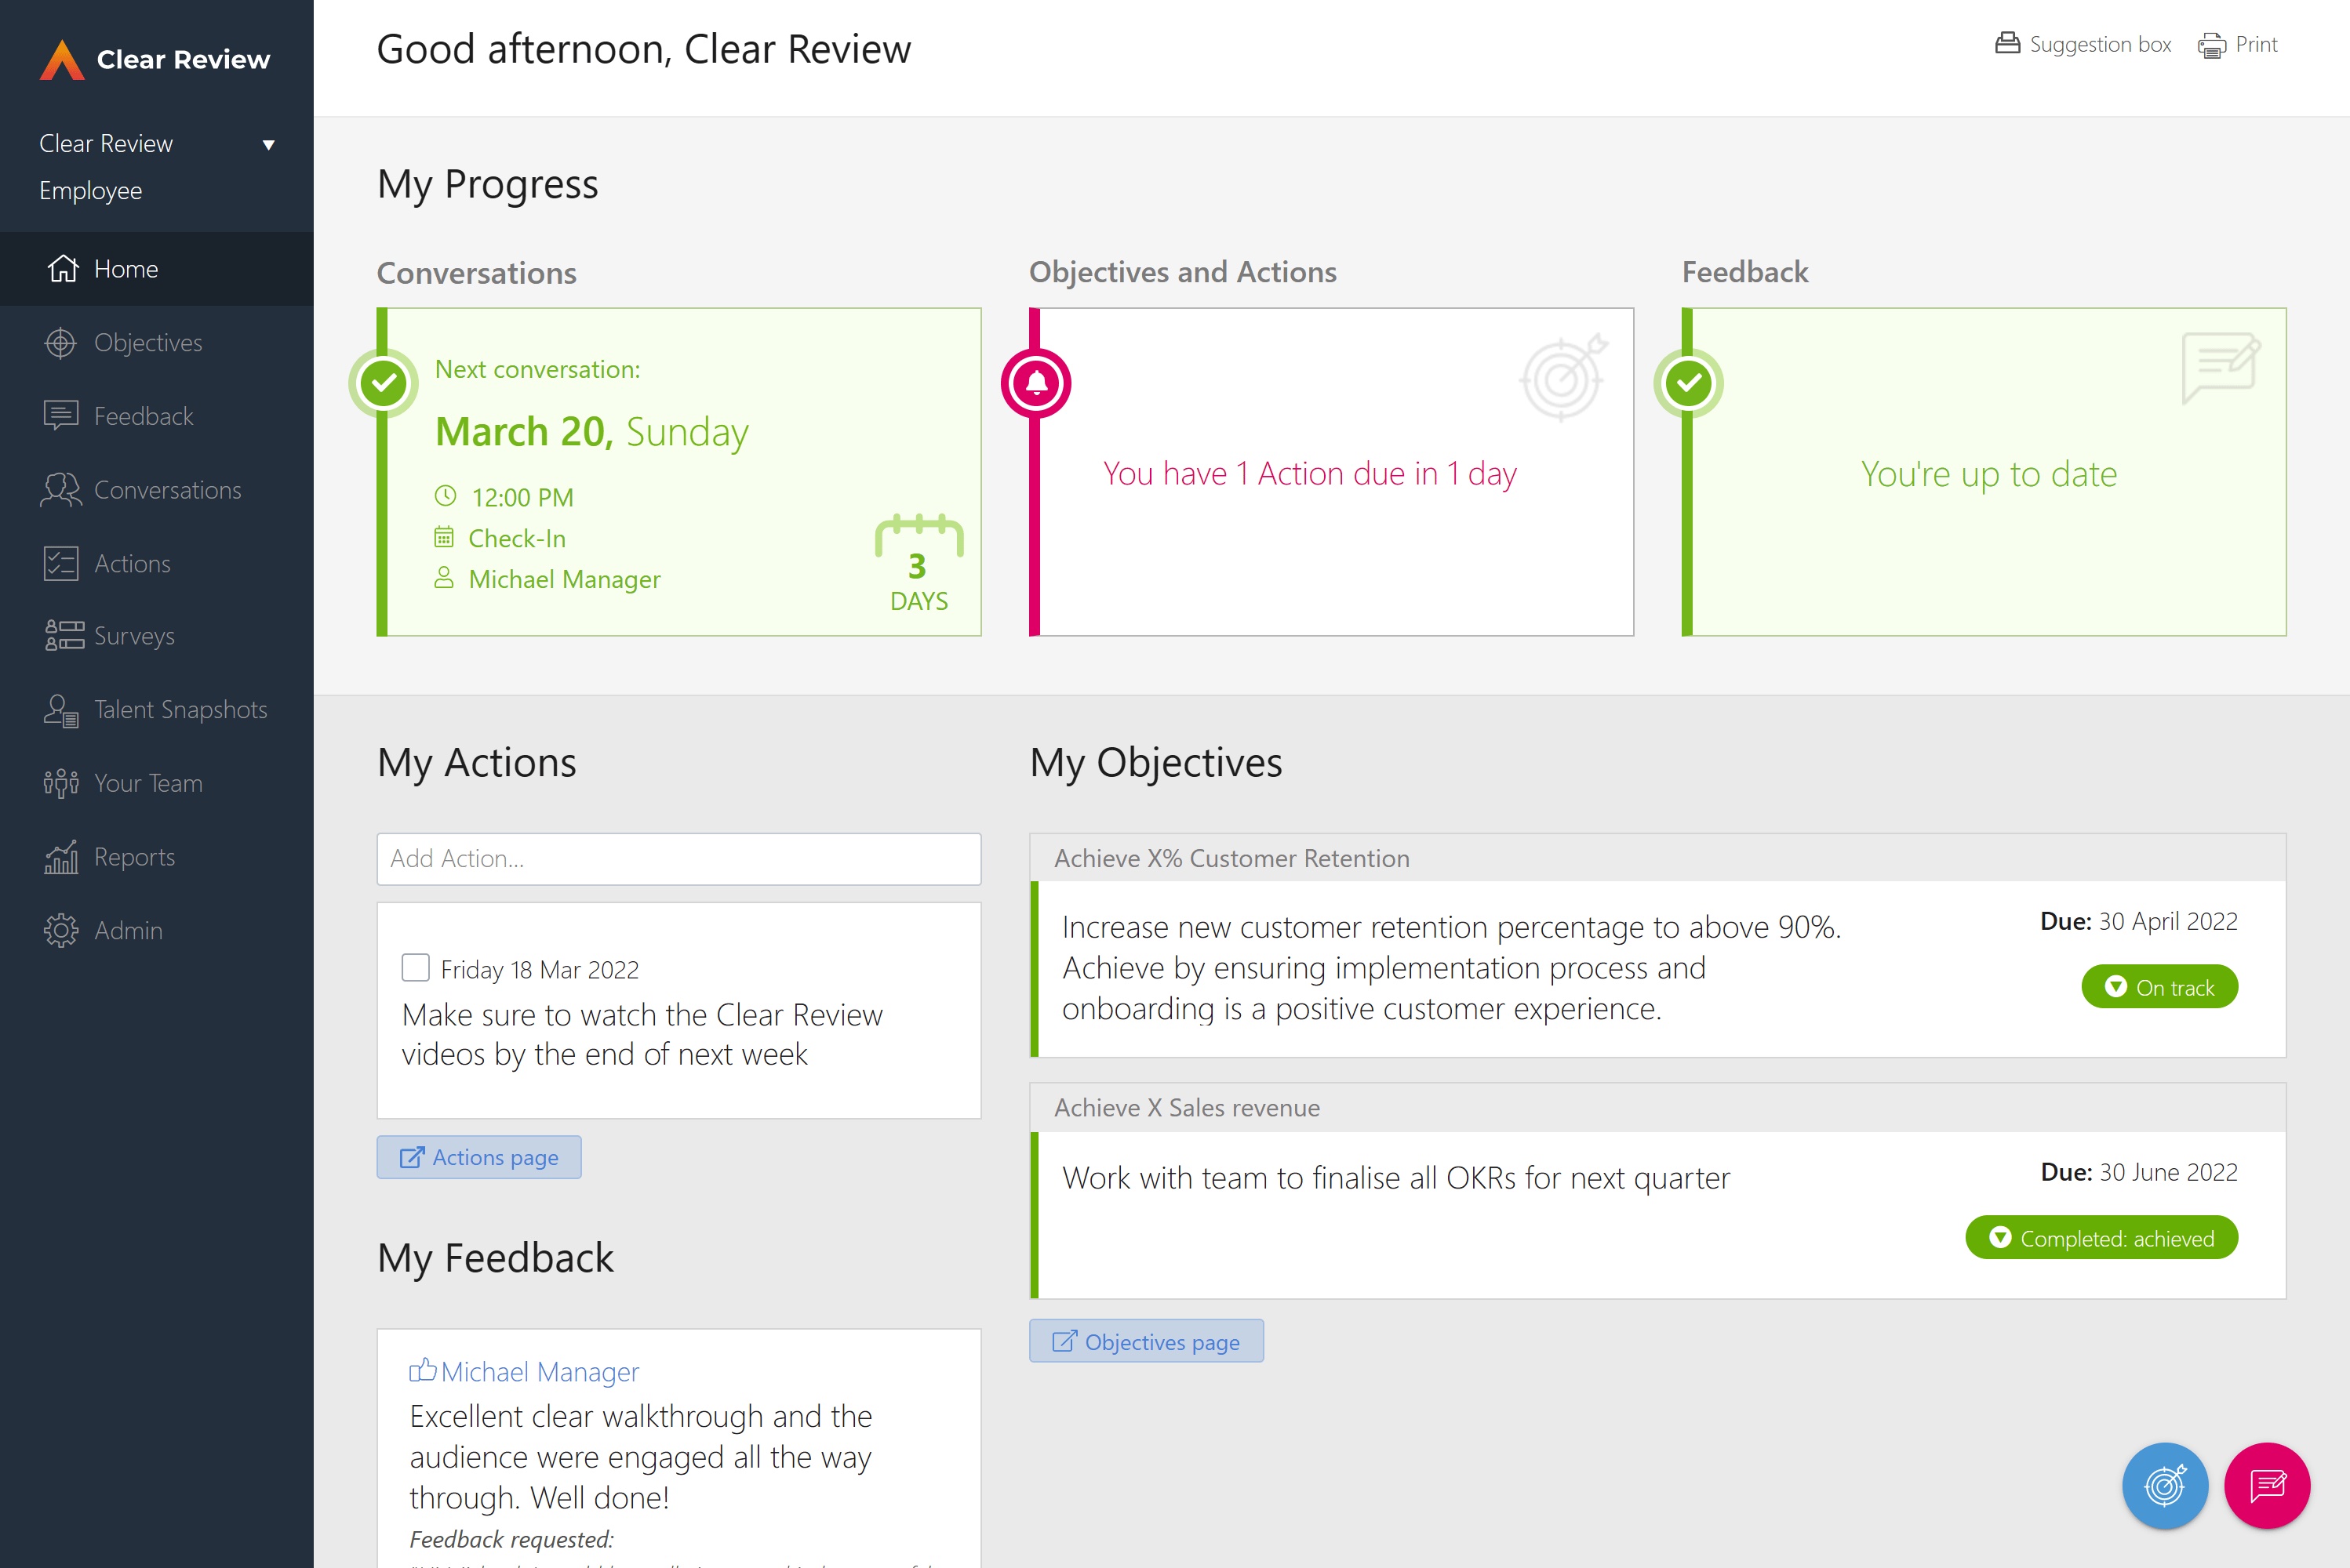The image size is (2350, 1568).
Task: Select the Home menu item
Action: pos(158,268)
